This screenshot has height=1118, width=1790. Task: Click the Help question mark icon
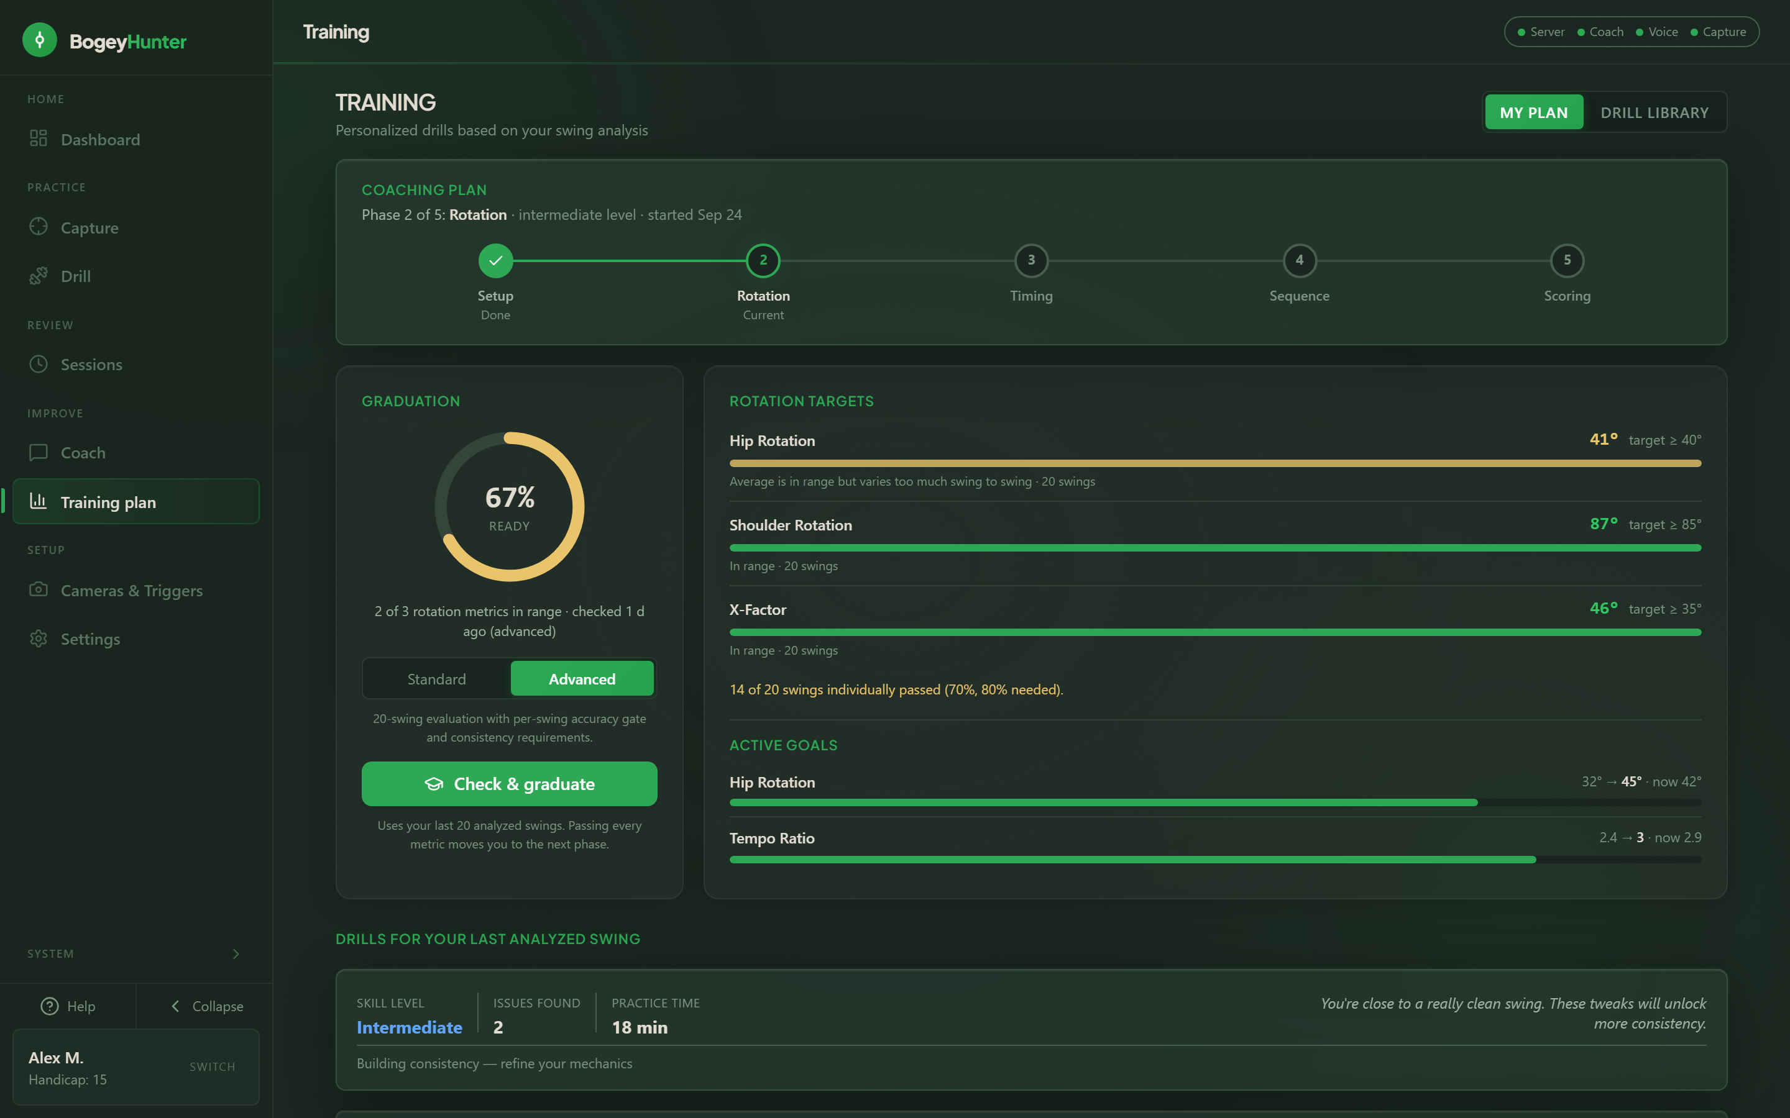pos(50,1006)
